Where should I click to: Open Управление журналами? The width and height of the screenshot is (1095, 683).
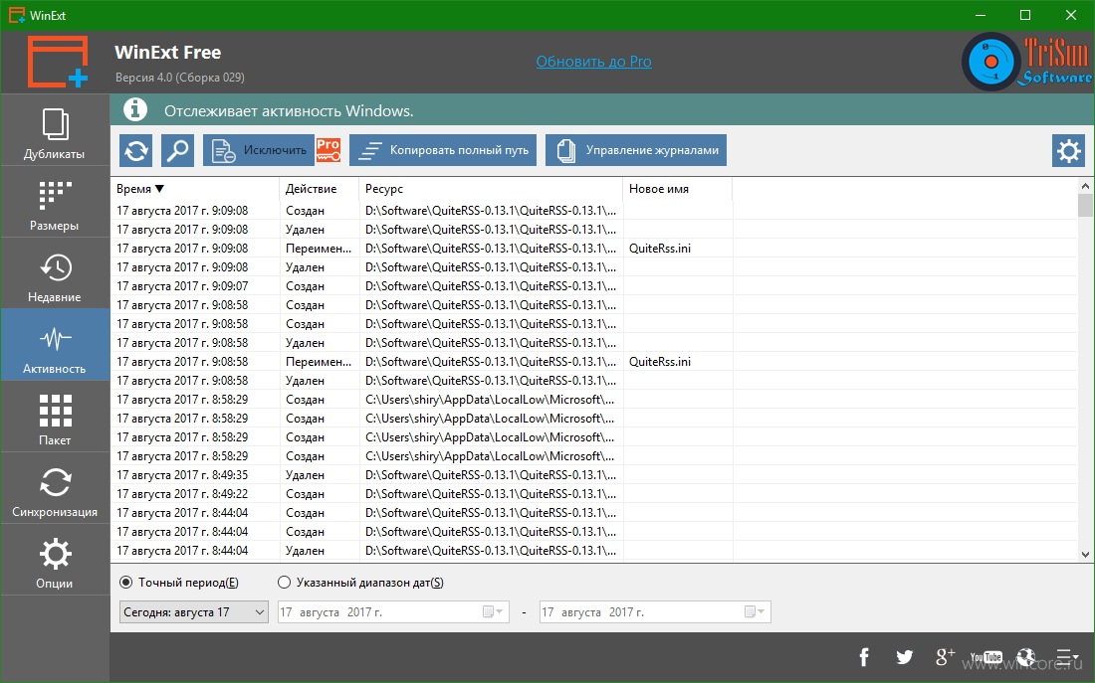(x=636, y=151)
